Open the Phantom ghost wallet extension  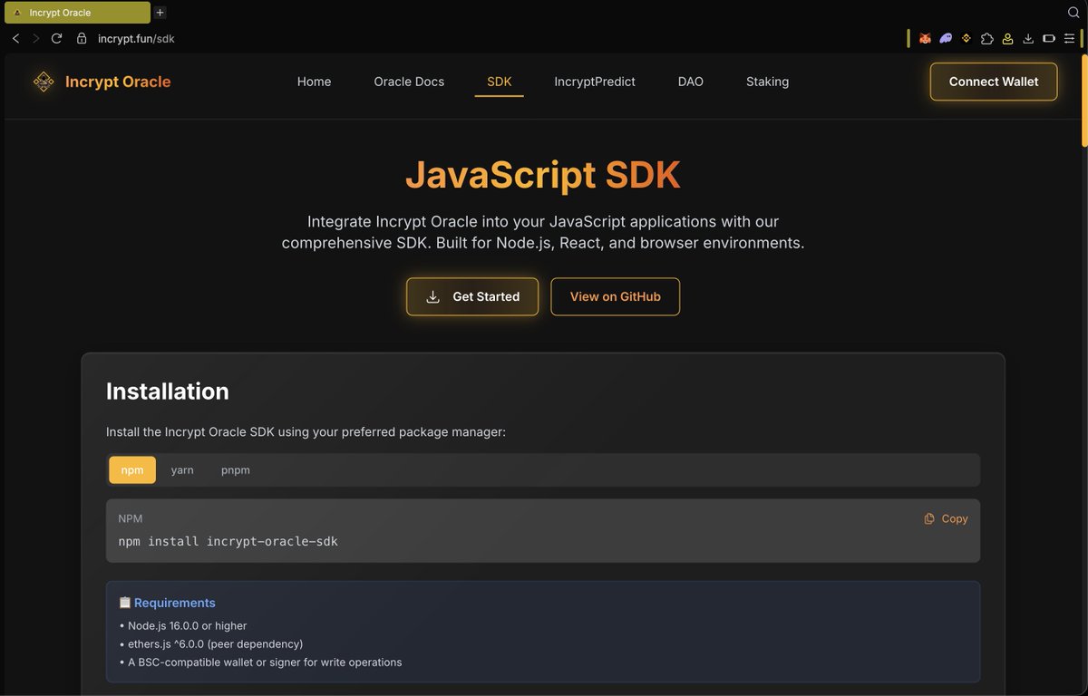(x=946, y=39)
